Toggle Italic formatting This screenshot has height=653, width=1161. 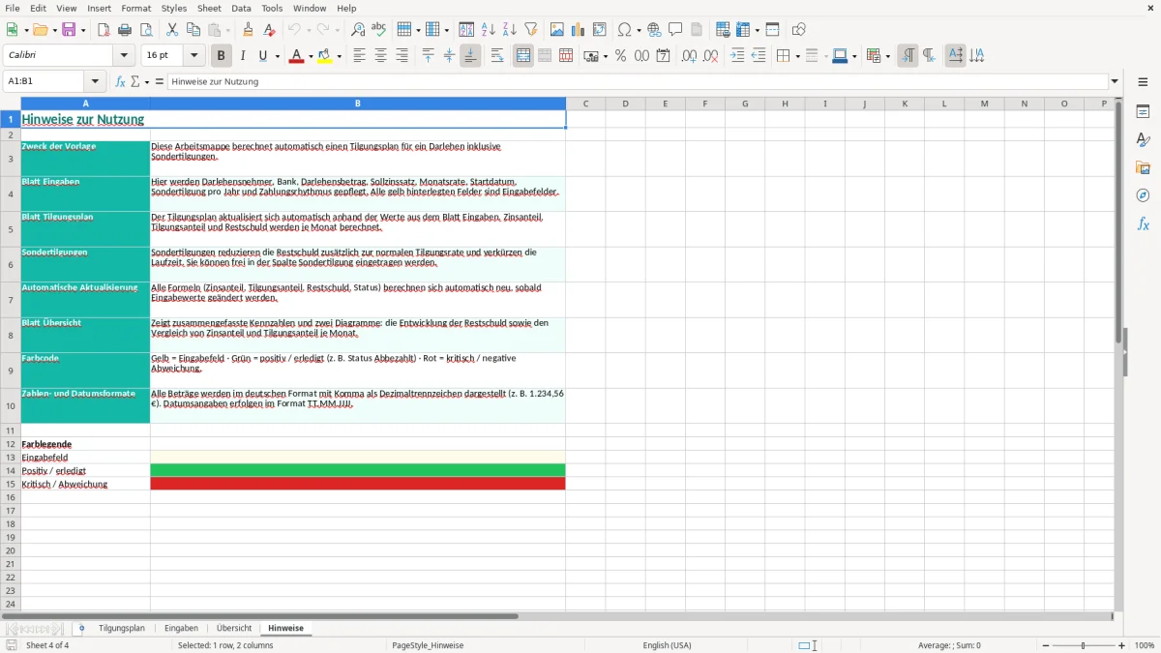(242, 56)
